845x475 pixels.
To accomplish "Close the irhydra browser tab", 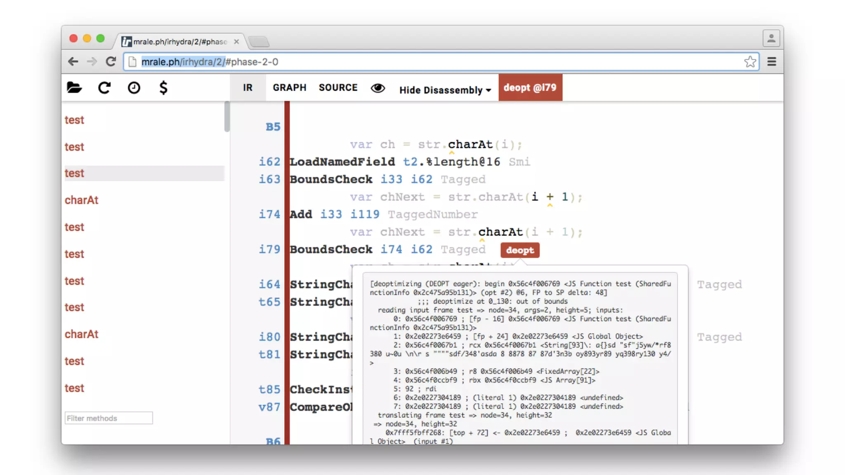I will pos(236,42).
